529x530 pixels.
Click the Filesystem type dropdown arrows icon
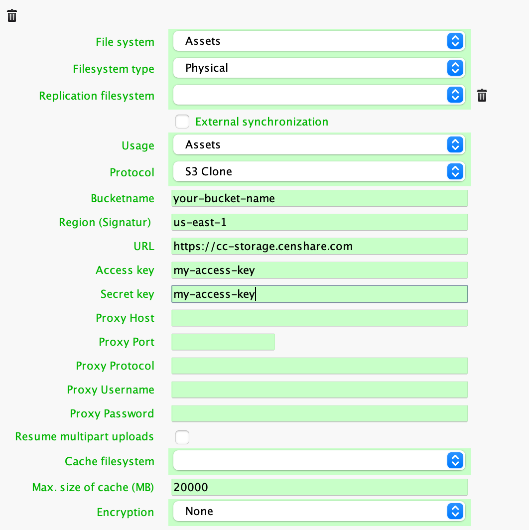455,68
